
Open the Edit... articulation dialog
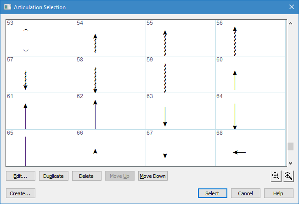(x=21, y=176)
